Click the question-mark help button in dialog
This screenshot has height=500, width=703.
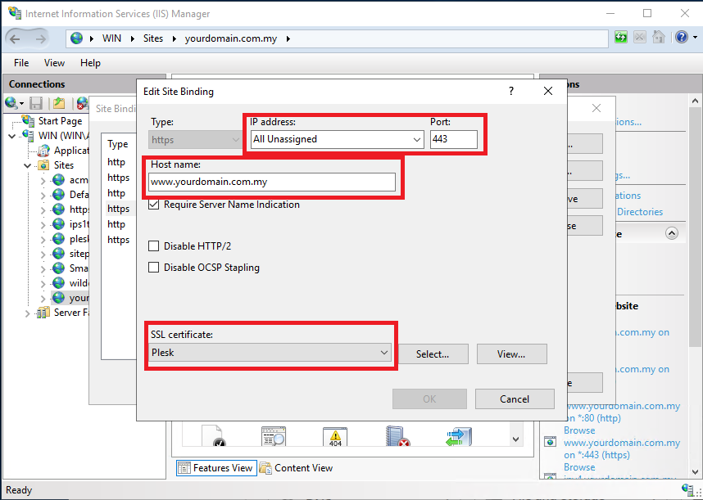coord(511,92)
